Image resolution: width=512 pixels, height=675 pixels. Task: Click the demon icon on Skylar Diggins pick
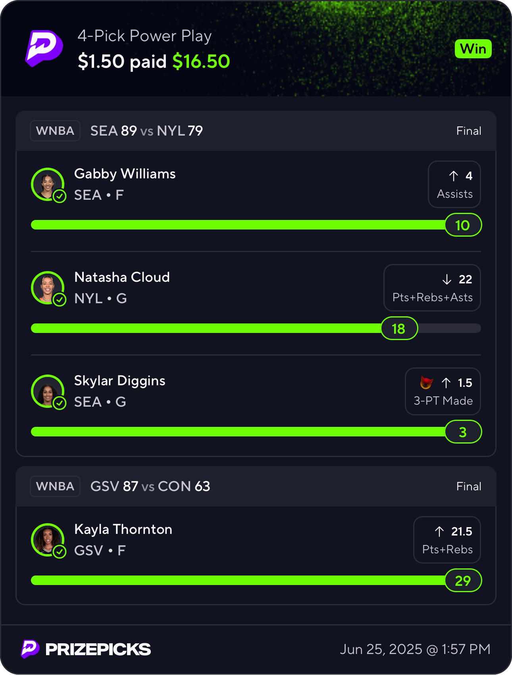tap(427, 382)
